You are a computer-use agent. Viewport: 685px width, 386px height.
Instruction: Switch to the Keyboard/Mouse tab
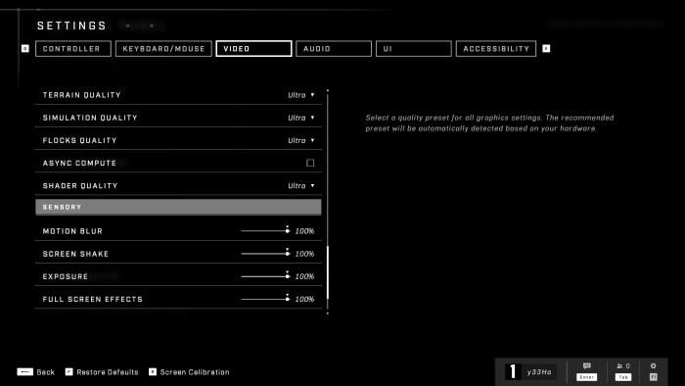(163, 49)
